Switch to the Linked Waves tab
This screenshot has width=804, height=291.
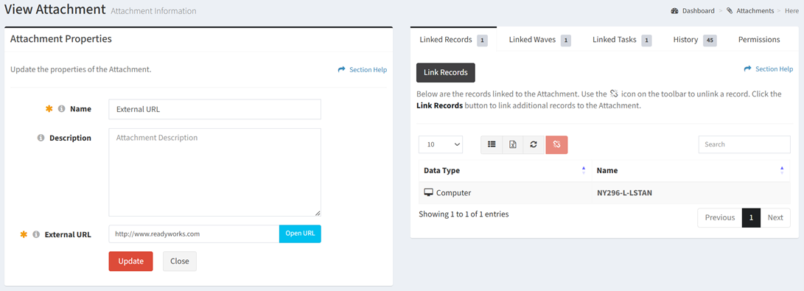pos(539,40)
